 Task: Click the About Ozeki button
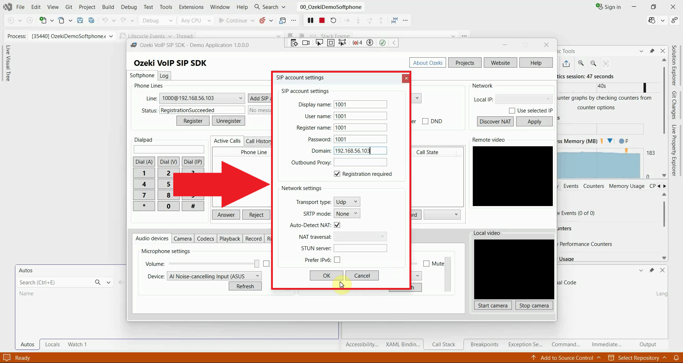428,63
